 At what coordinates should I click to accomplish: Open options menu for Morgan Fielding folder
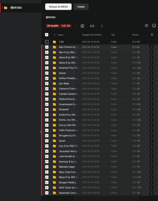[x=151, y=182]
